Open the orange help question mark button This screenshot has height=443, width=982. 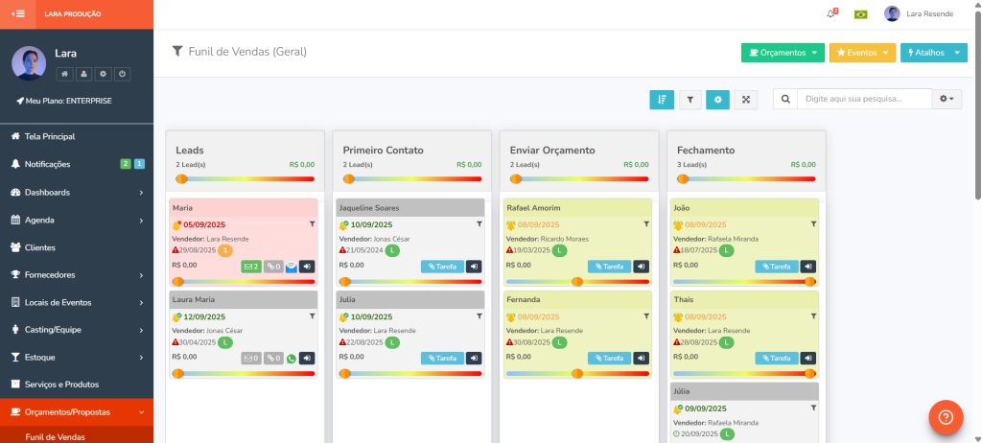[x=946, y=417]
